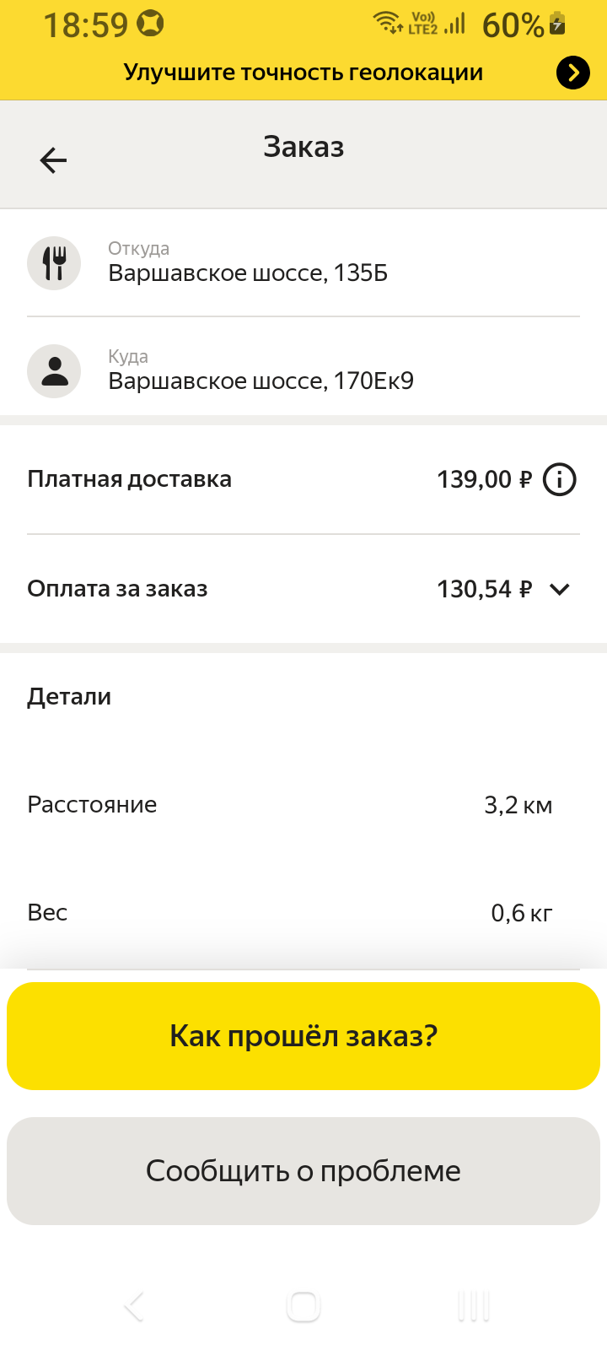The height and width of the screenshot is (1350, 607).
Task: Tap the "Расстояние" 3,2 км row
Action: coord(290,805)
